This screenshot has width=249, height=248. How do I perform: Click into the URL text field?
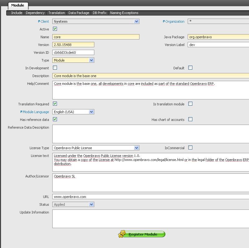151,197
